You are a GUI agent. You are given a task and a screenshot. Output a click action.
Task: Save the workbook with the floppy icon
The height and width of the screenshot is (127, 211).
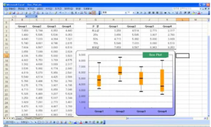(14, 13)
